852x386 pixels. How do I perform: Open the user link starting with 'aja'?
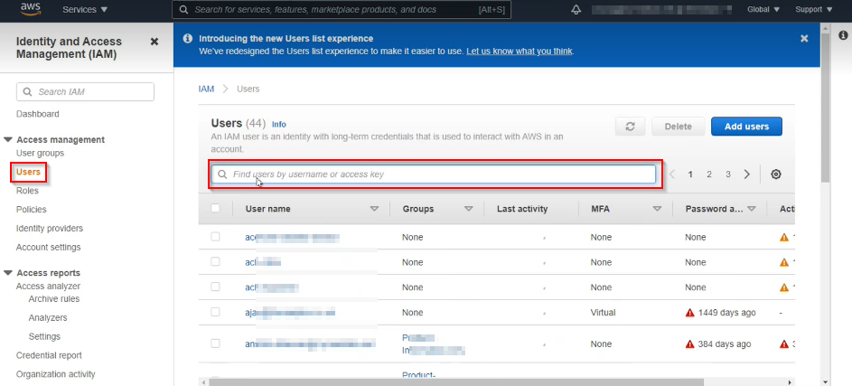[290, 313]
